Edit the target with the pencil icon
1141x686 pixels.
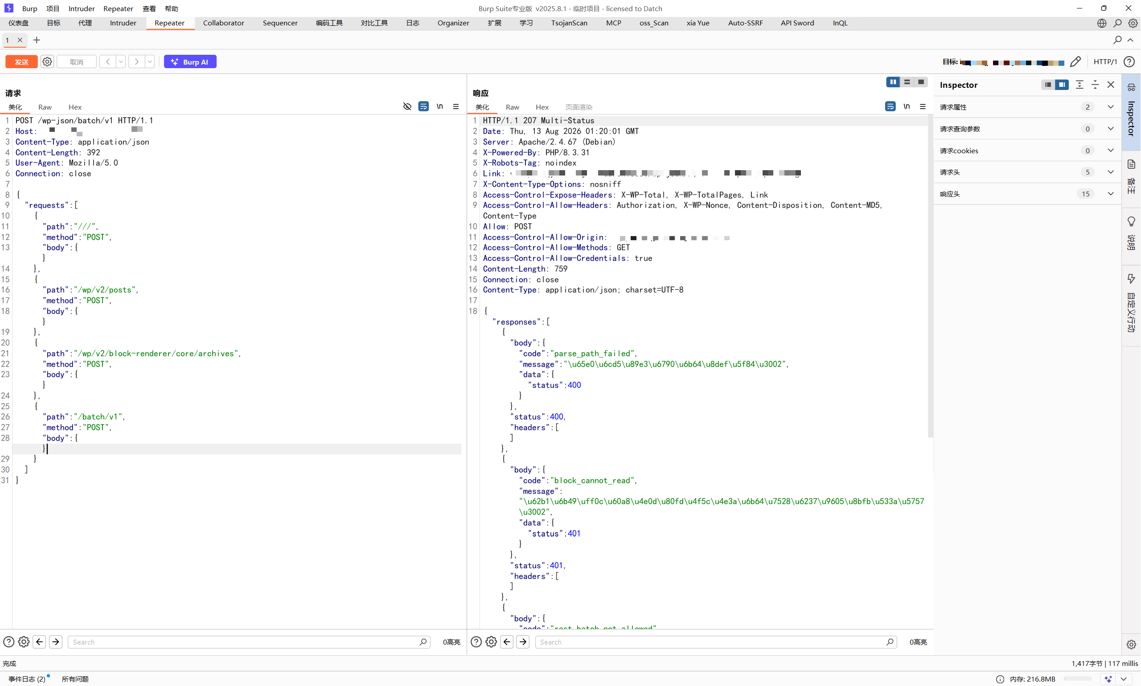[1075, 61]
